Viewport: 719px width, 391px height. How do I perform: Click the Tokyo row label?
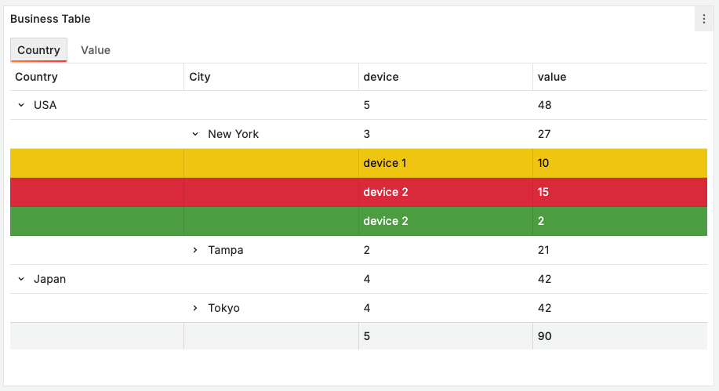point(224,308)
